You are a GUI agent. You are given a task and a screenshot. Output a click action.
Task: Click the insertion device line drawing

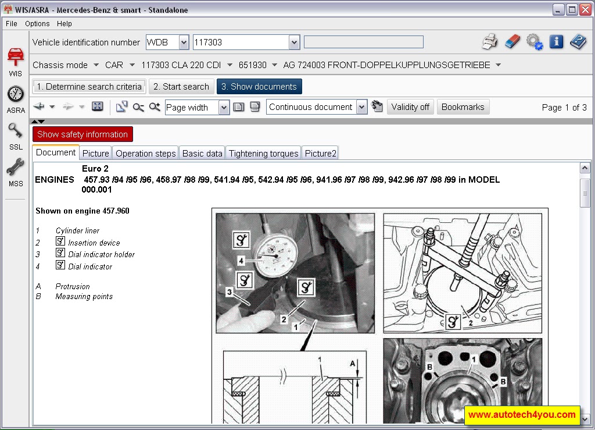(x=463, y=273)
